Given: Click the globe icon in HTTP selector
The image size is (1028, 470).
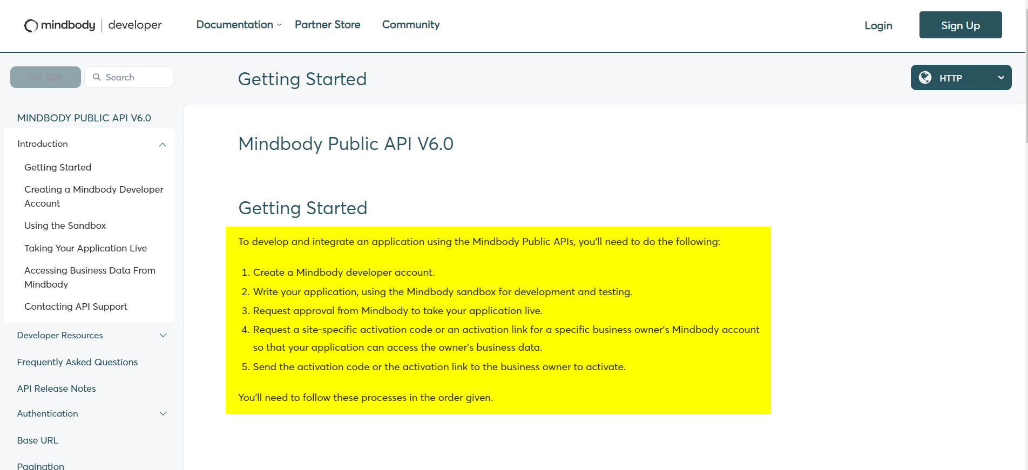Looking at the screenshot, I should [925, 78].
